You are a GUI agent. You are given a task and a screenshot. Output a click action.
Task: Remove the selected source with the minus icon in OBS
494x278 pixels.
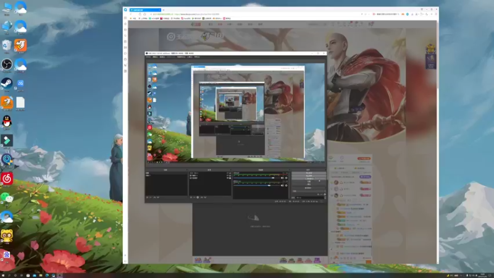195,197
